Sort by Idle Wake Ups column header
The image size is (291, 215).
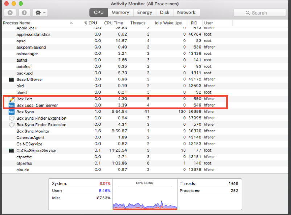click(x=168, y=23)
